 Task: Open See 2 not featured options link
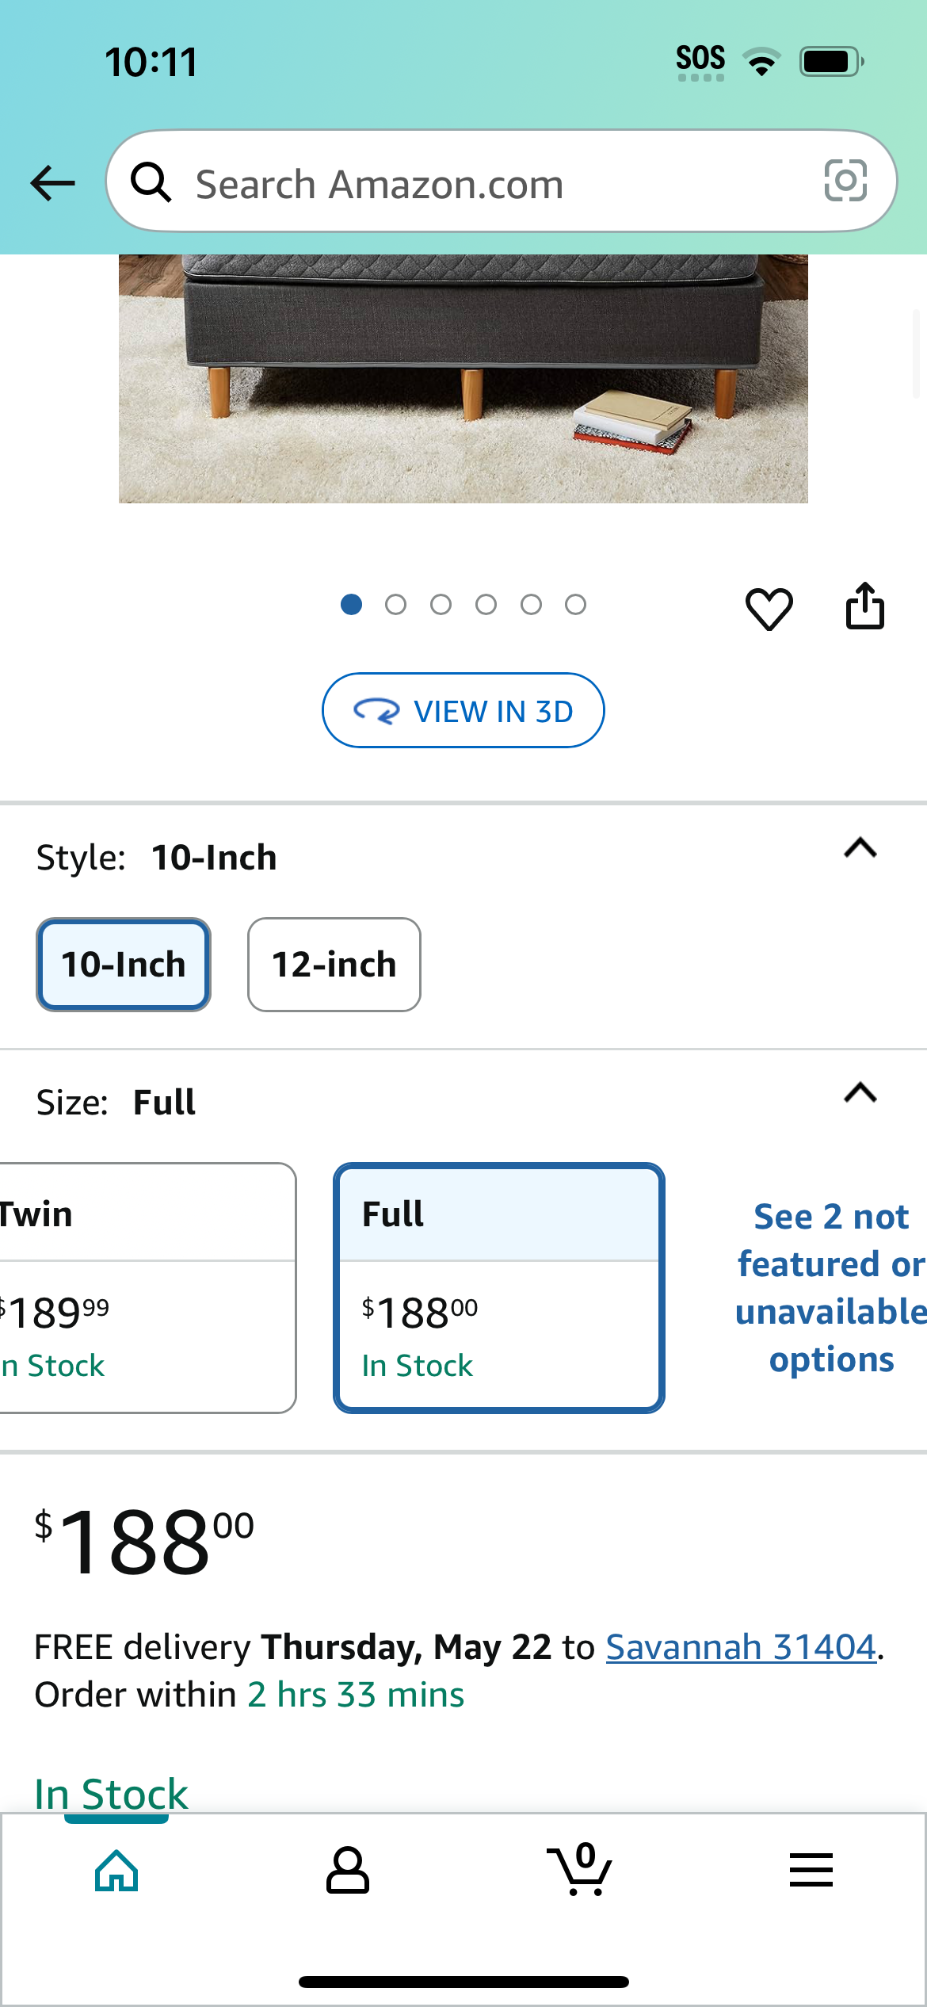point(831,1288)
